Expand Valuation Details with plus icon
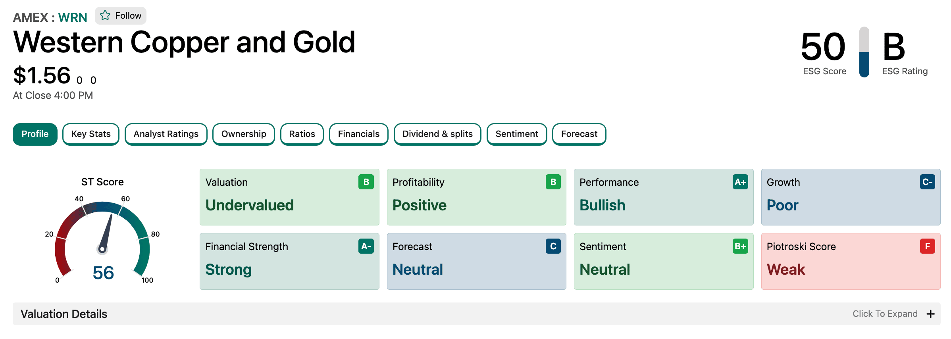Image resolution: width=951 pixels, height=339 pixels. 930,314
